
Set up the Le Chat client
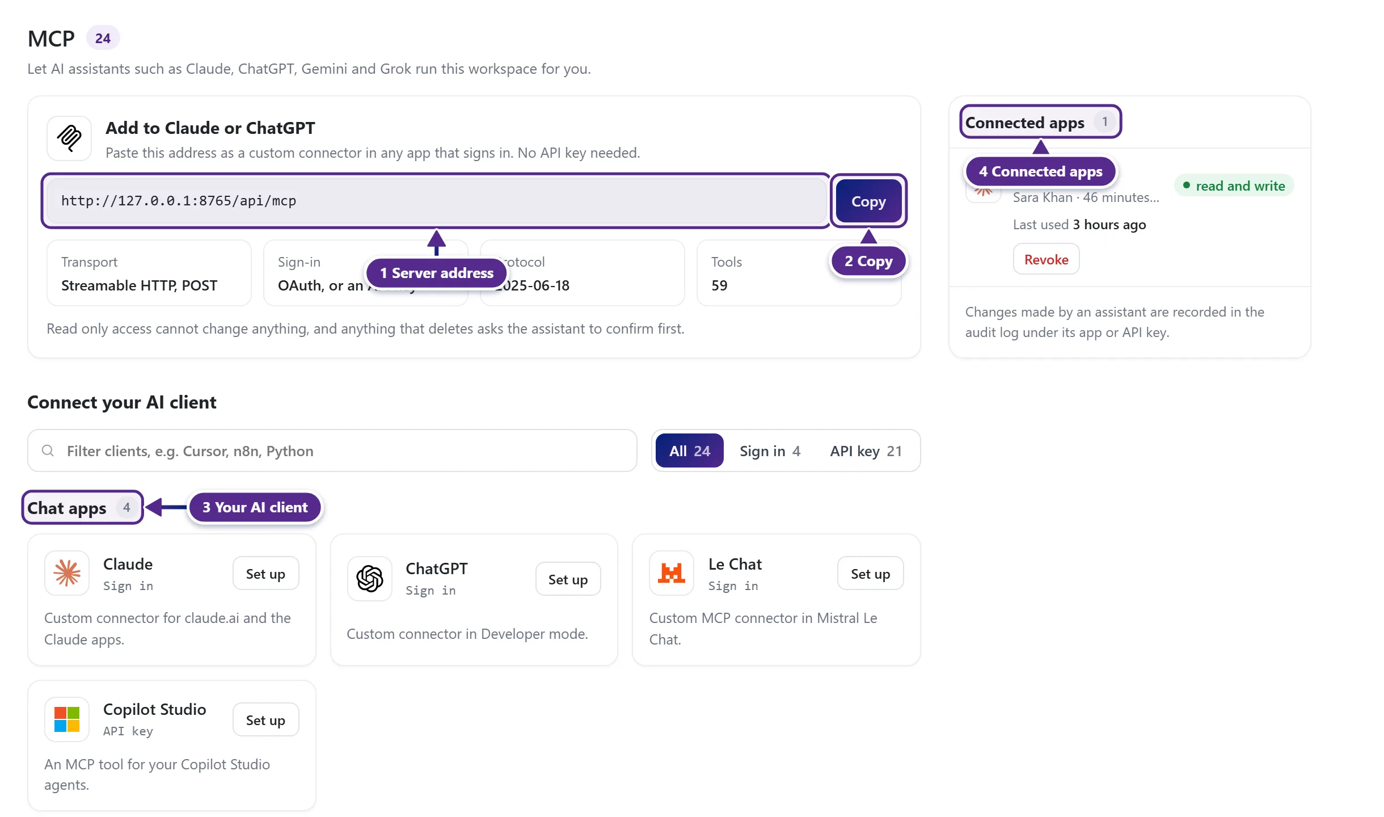pyautogui.click(x=870, y=574)
